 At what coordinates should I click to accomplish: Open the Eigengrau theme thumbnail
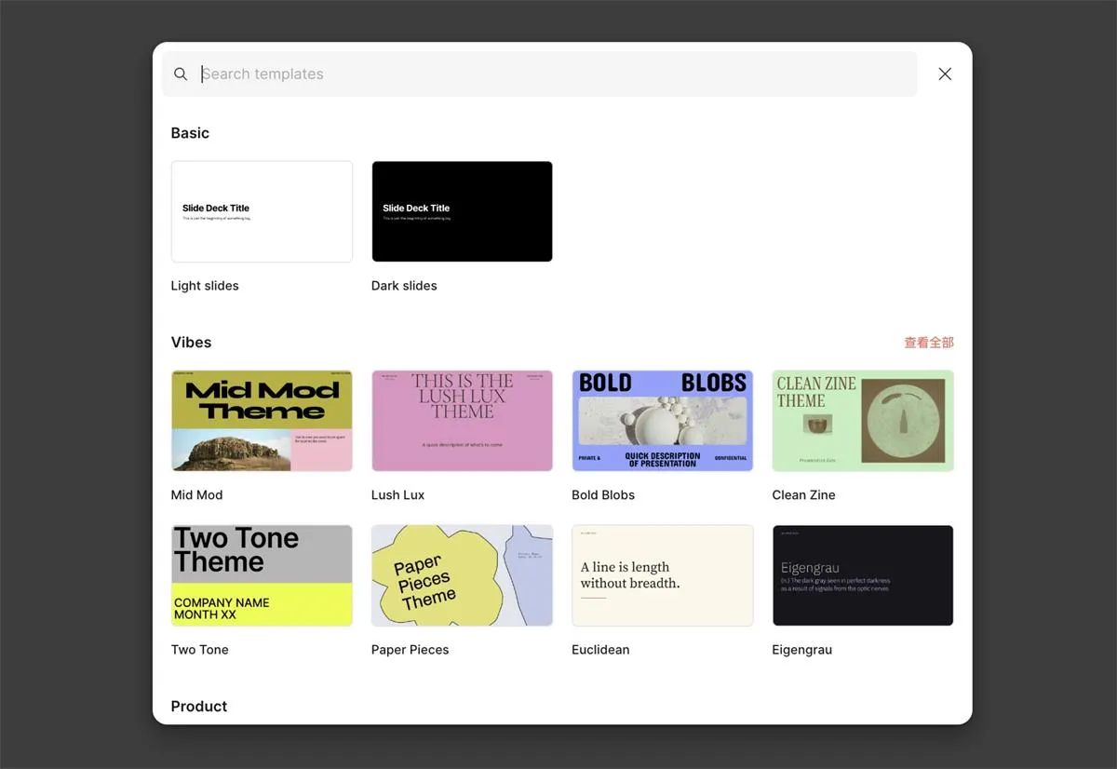point(863,575)
